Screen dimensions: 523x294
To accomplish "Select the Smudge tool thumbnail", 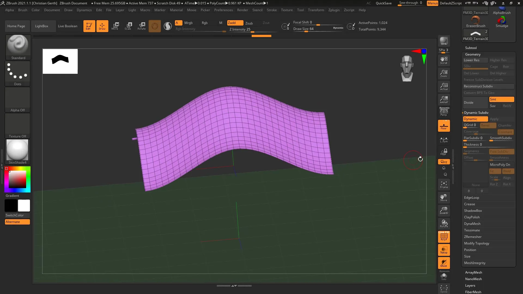I will coord(502,22).
